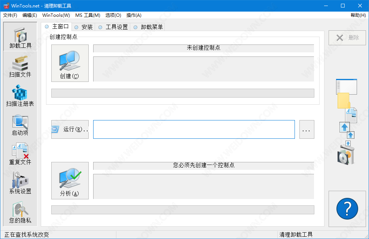Image resolution: width=369 pixels, height=239 pixels.
Task: Open the MS 工具(M) menu
Action: point(88,15)
